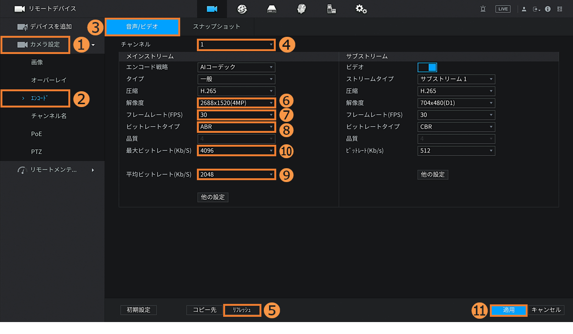Switch to LIVE view
Viewport: 573px width, 334px height.
pos(502,9)
